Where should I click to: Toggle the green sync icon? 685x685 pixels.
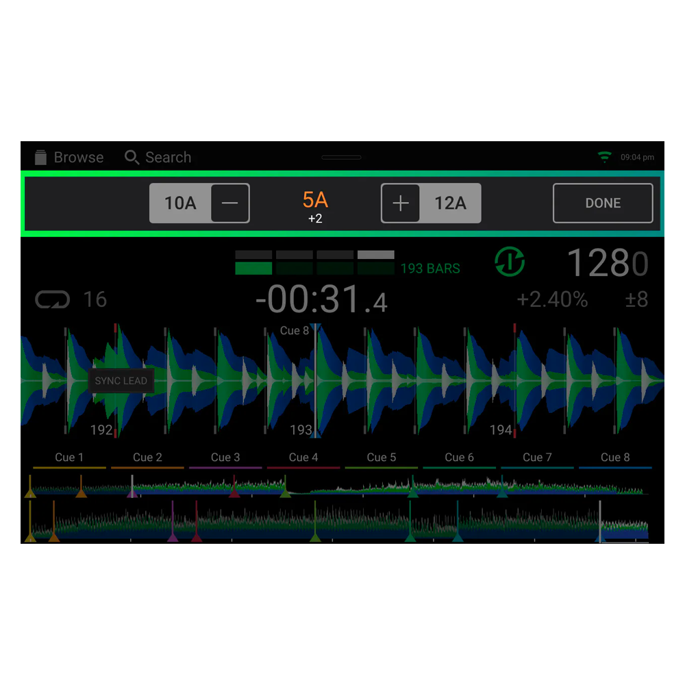point(510,262)
